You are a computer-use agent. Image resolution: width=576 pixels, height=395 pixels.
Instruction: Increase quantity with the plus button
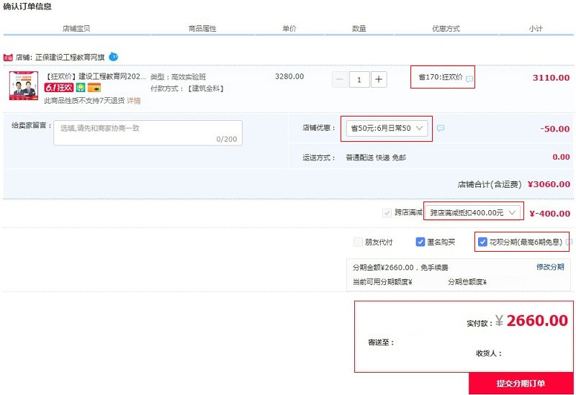(x=379, y=80)
